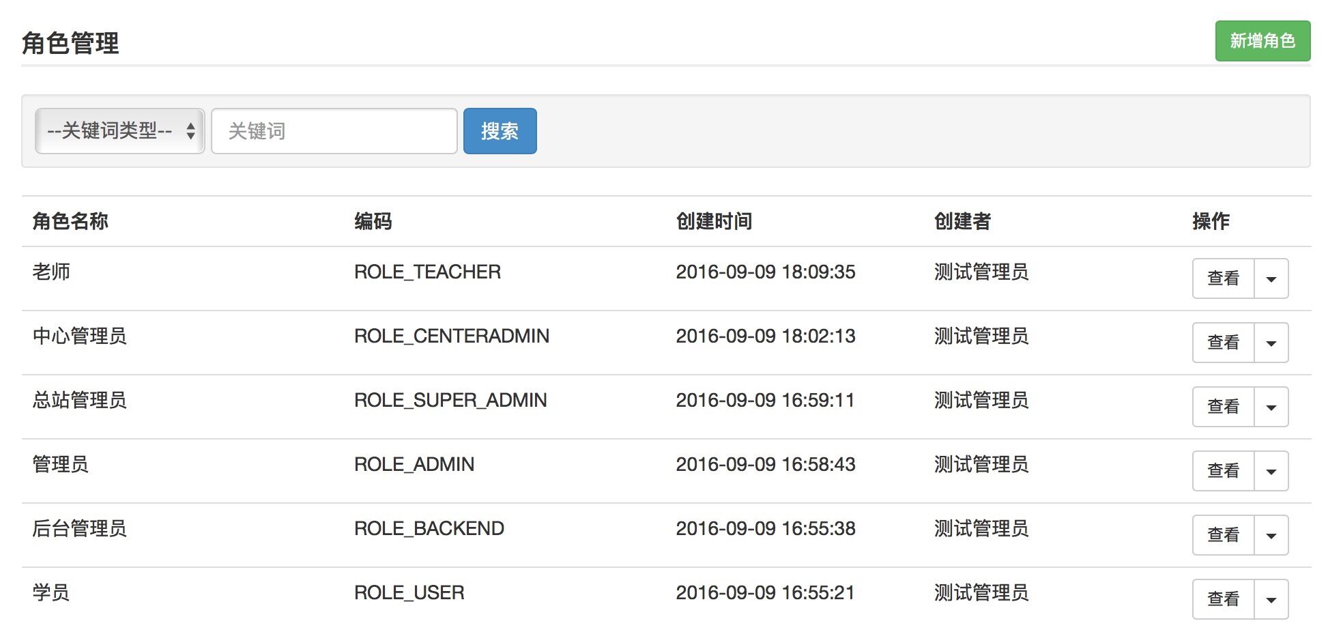
Task: Click 查看 for 后台管理员 role
Action: (1223, 535)
